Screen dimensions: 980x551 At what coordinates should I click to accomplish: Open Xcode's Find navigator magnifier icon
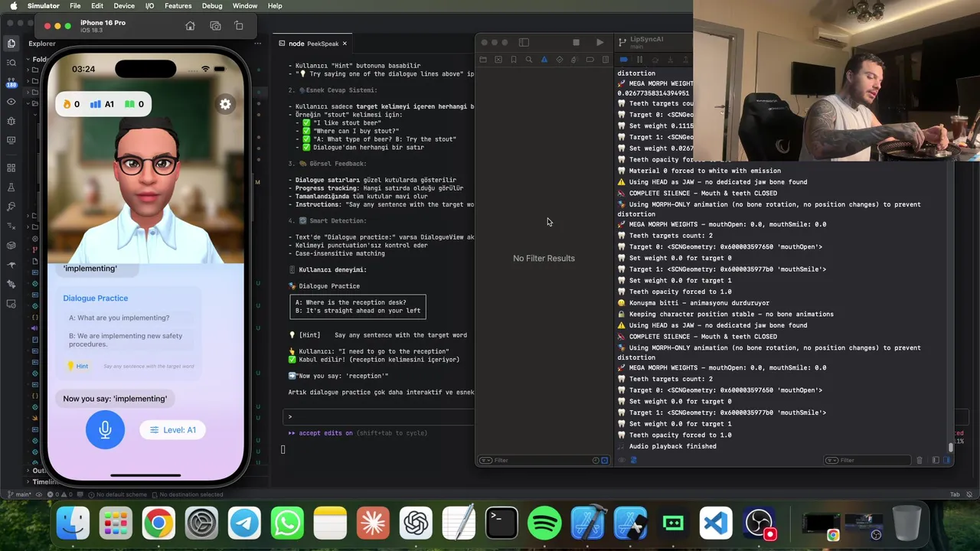pyautogui.click(x=529, y=60)
